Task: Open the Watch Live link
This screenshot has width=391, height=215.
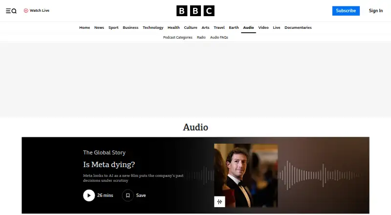Action: [x=37, y=10]
